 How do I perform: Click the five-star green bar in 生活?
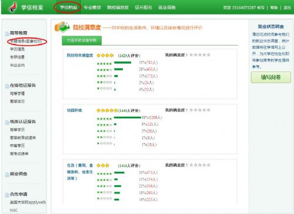point(119,172)
